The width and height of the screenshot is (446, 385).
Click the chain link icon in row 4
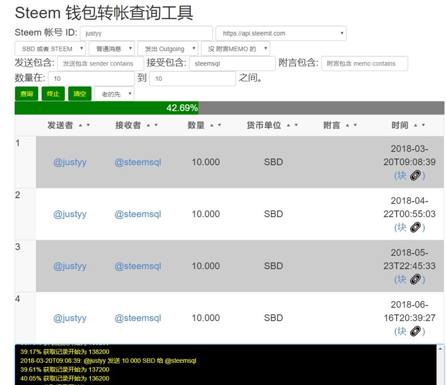pyautogui.click(x=415, y=332)
